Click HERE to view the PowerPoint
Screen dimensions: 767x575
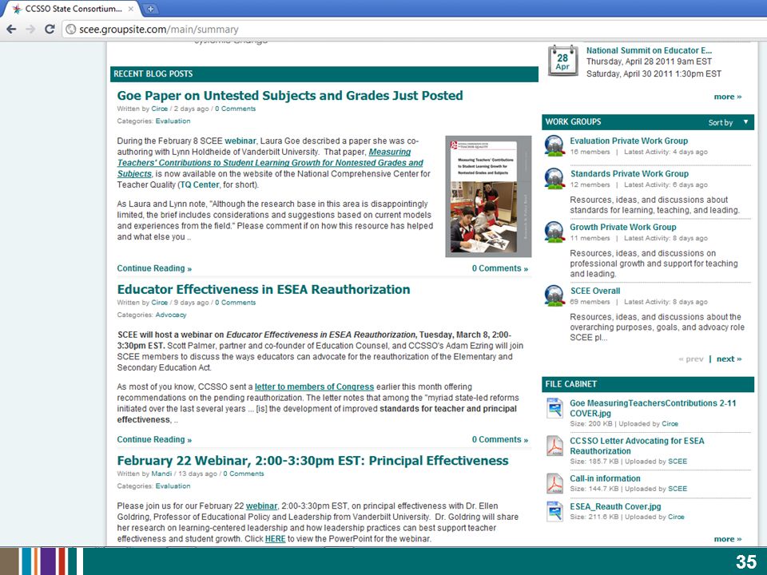275,539
